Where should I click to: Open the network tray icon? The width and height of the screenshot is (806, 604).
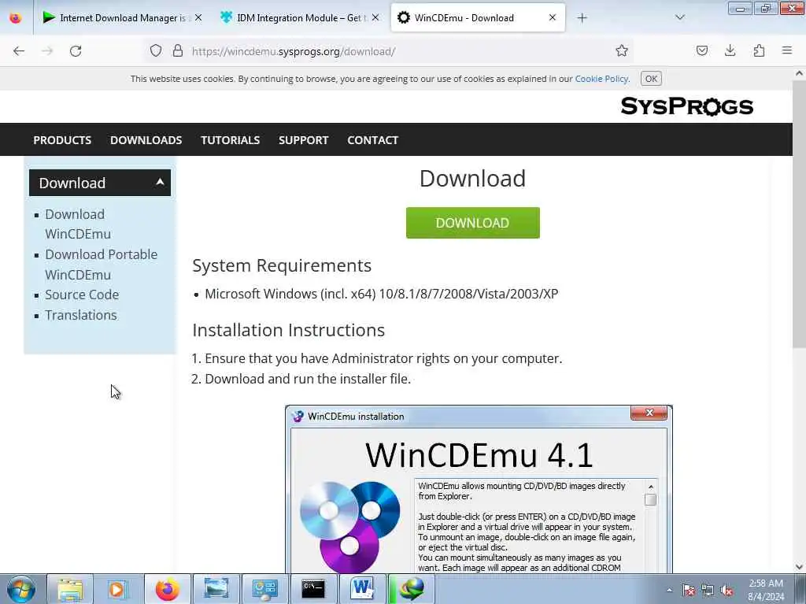coord(708,590)
